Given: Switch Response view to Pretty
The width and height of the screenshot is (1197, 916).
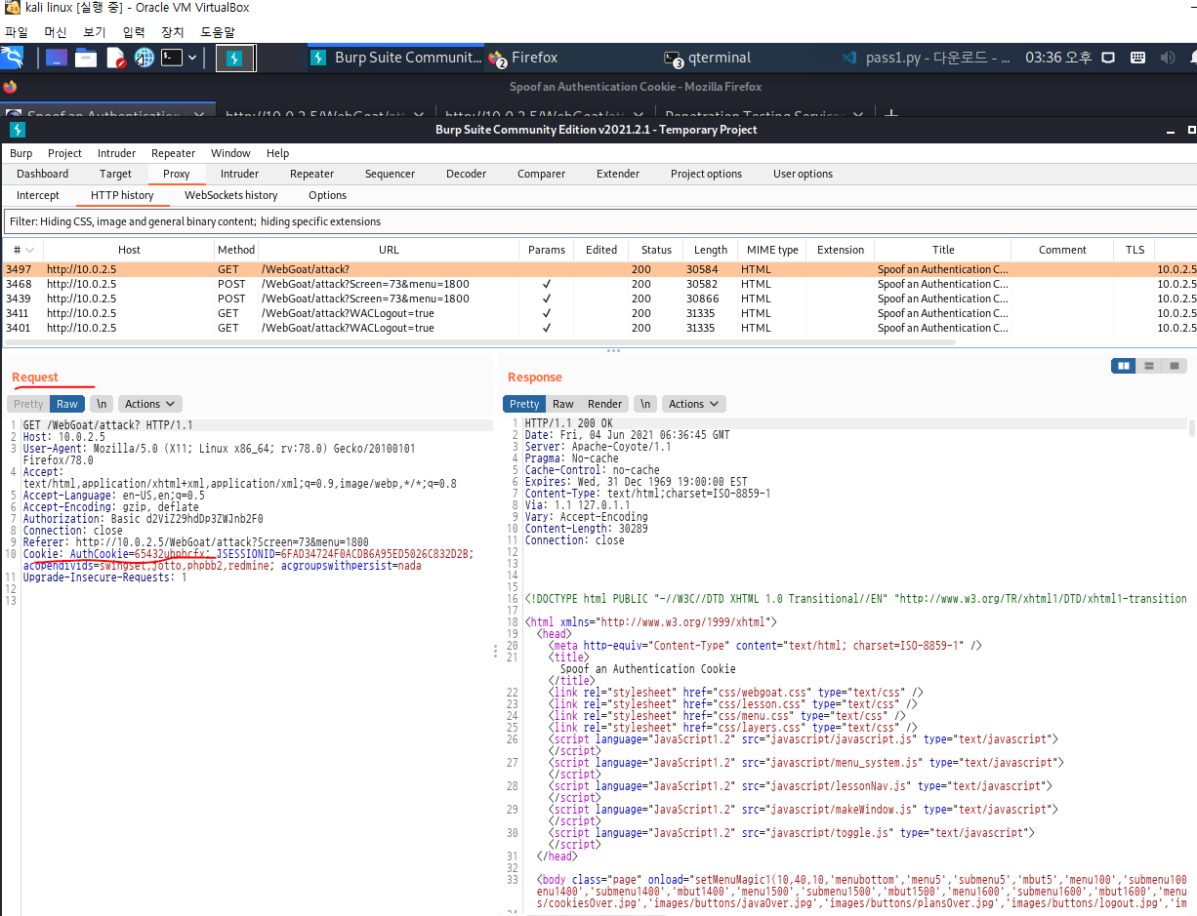Looking at the screenshot, I should (524, 404).
